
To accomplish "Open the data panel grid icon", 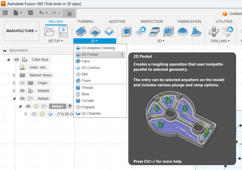I will (x=5, y=13).
